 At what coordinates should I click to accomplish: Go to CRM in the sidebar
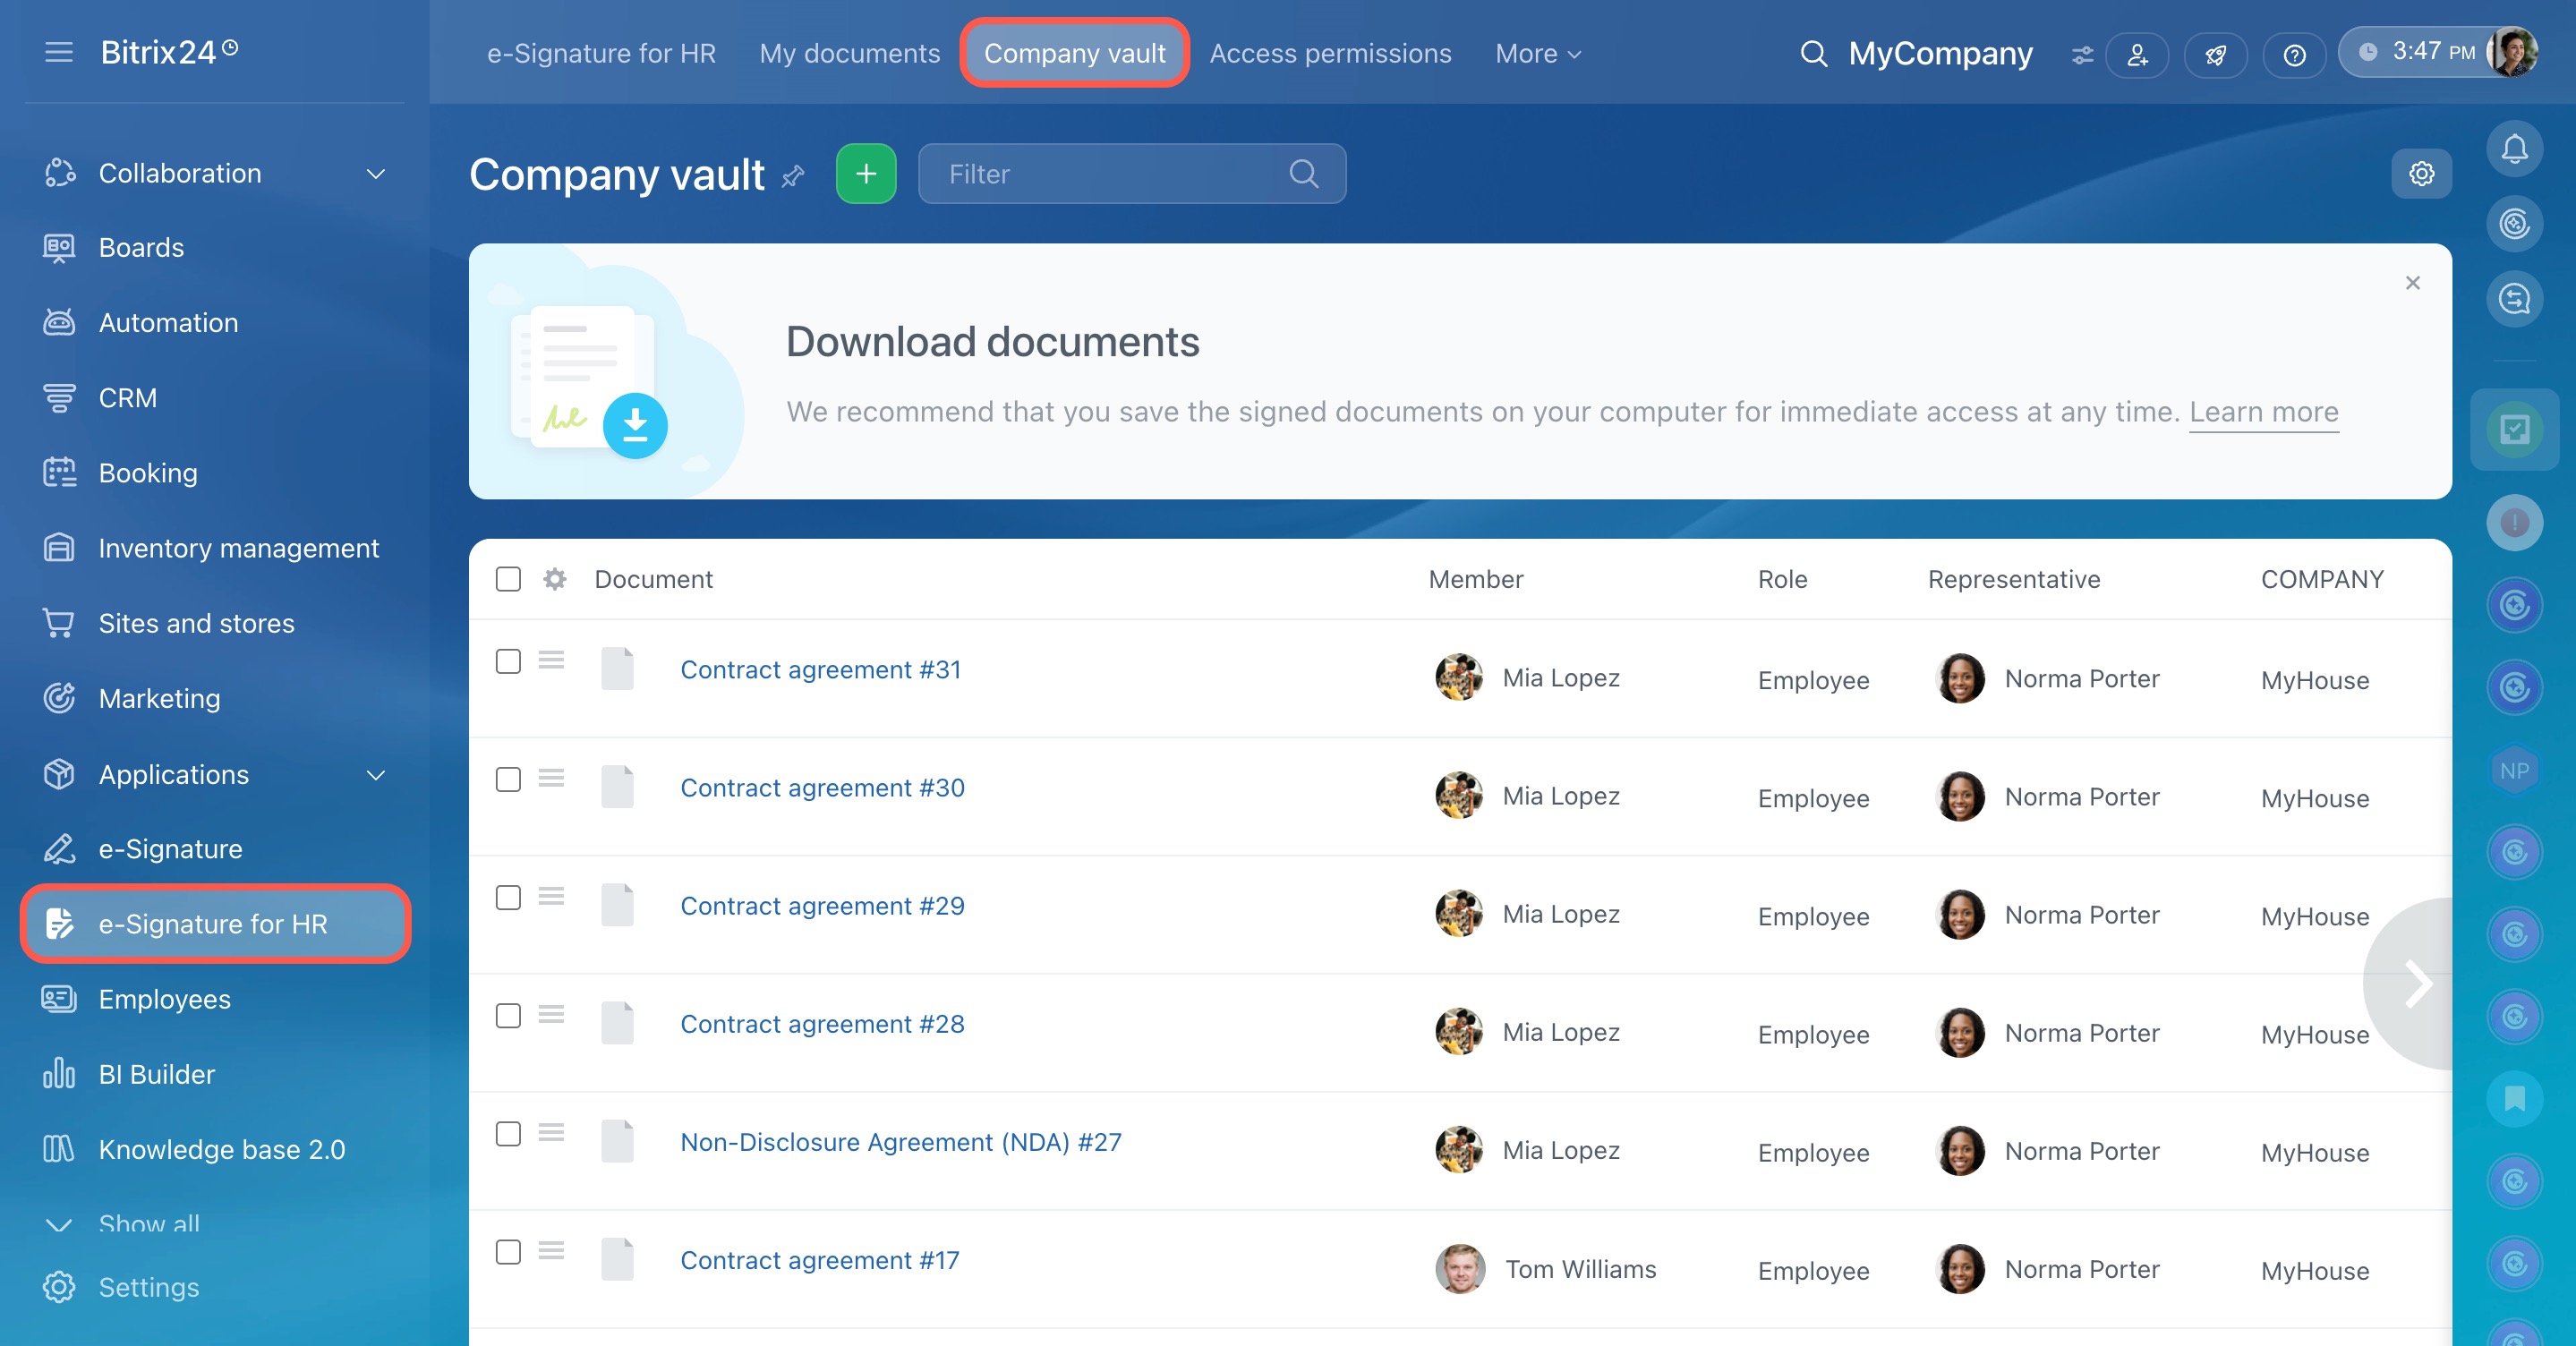click(127, 397)
